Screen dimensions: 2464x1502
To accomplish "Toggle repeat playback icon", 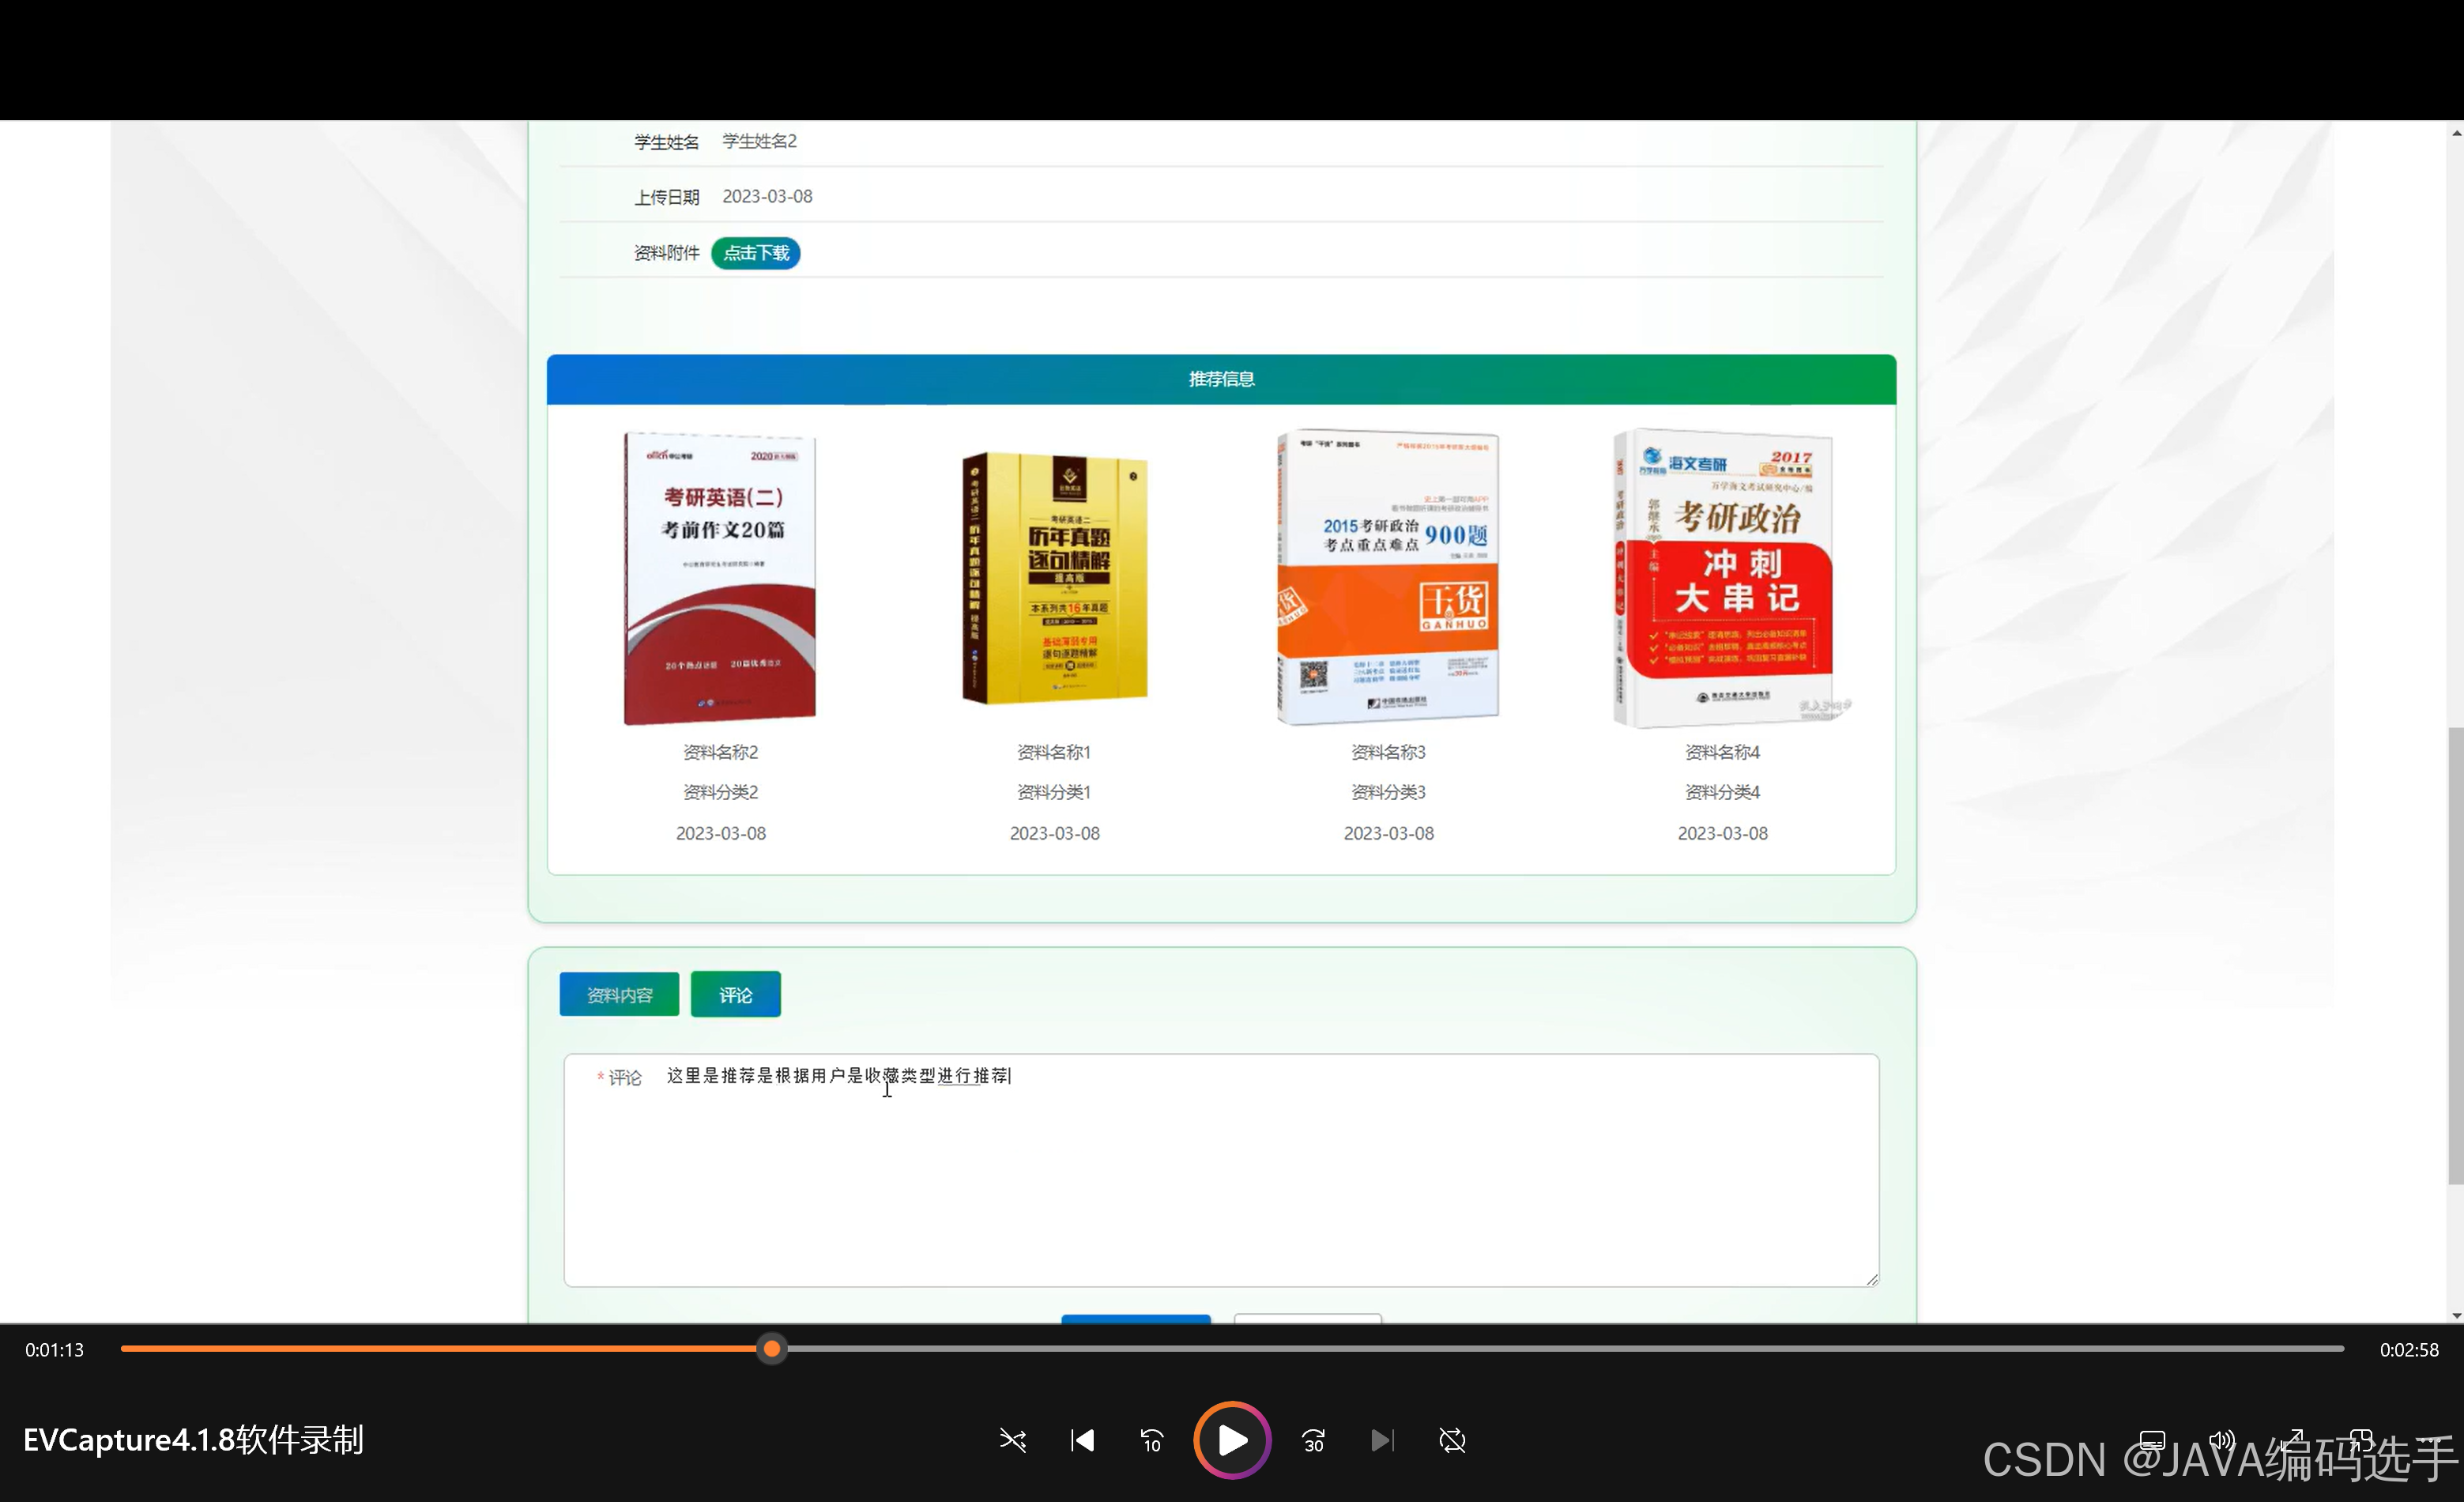I will (x=1452, y=1440).
